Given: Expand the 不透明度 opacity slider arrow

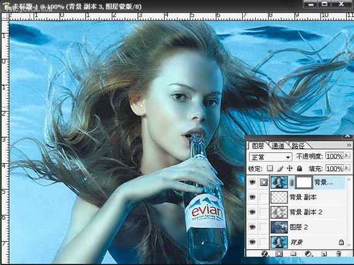Looking at the screenshot, I should 347,156.
